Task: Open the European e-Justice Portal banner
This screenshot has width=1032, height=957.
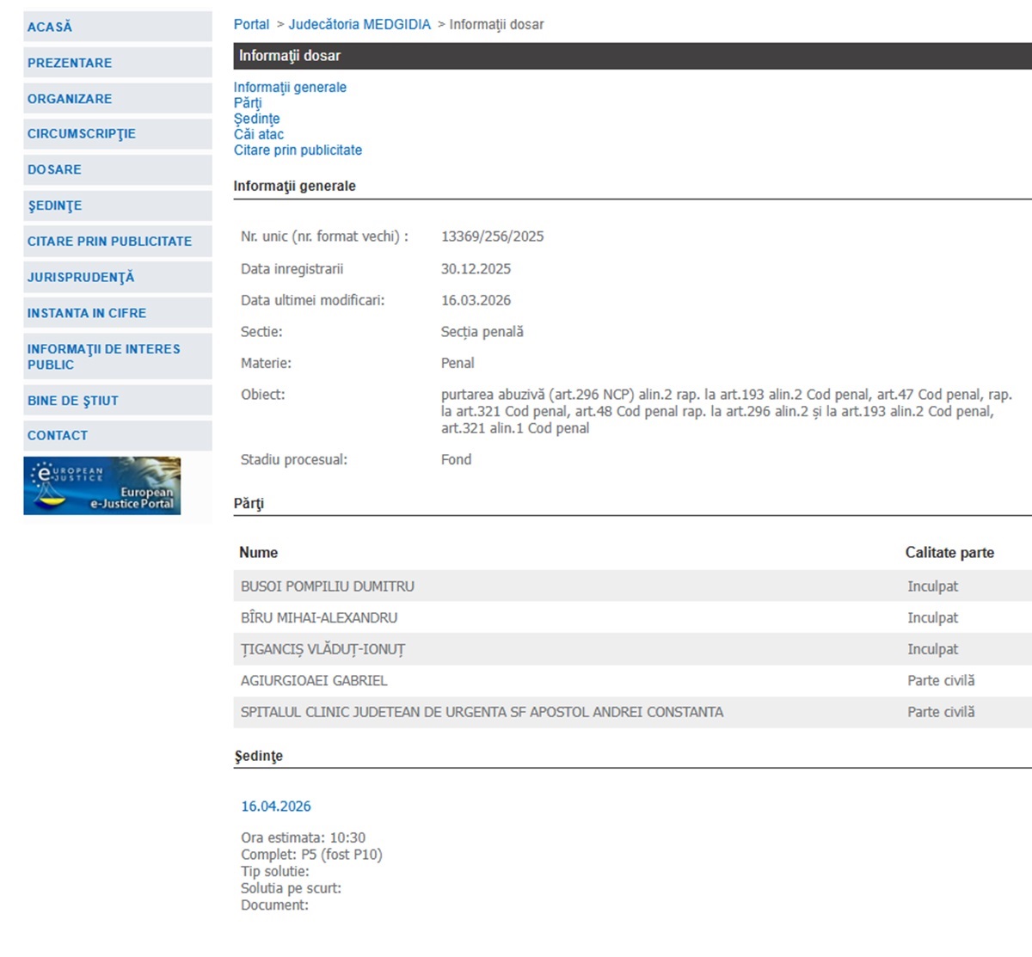Action: click(101, 486)
